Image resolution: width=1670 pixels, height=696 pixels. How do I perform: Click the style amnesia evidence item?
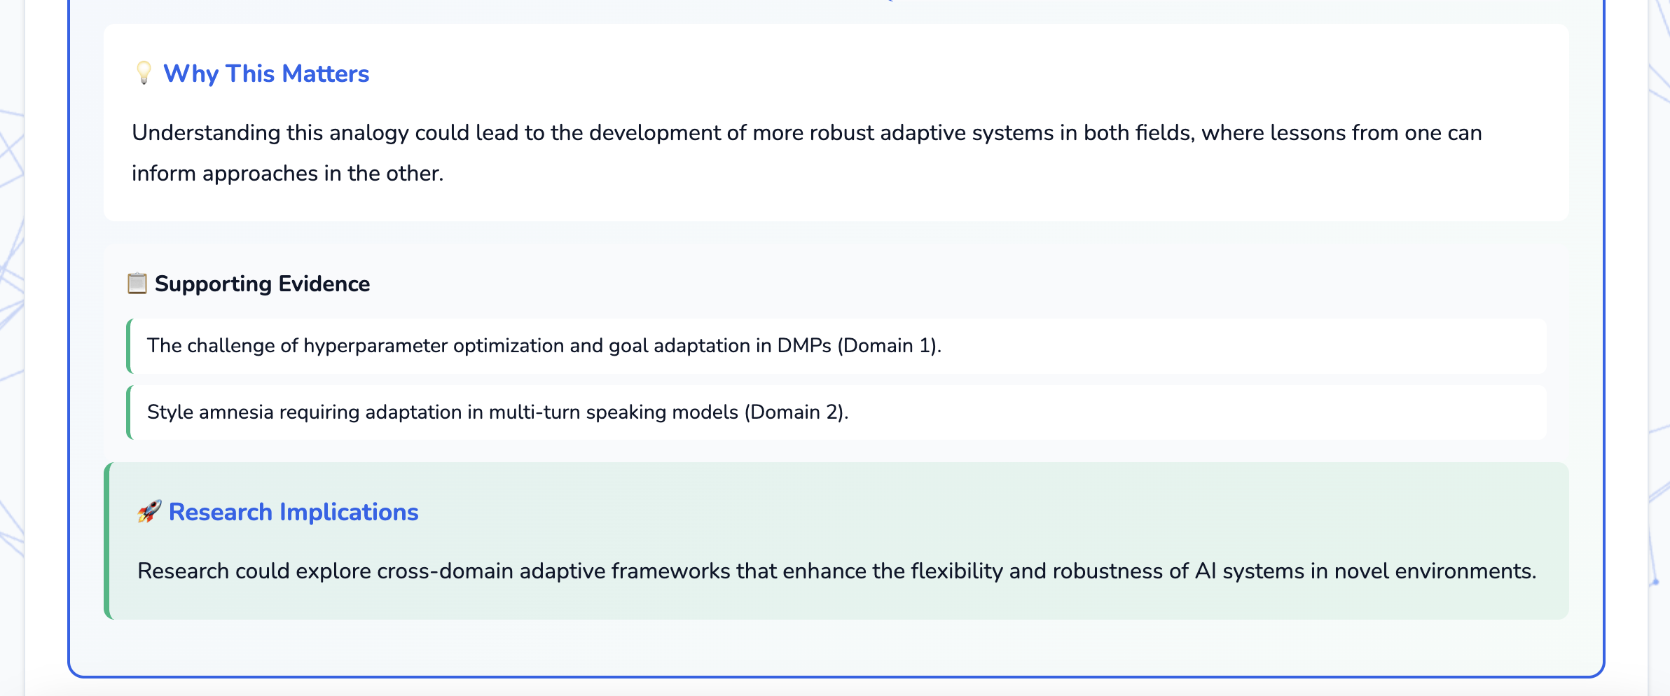(497, 412)
